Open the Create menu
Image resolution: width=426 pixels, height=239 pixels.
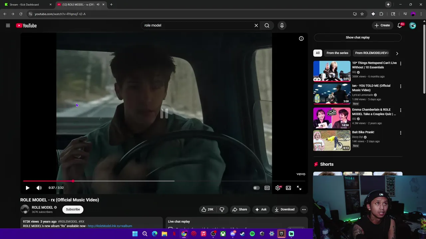(382, 25)
